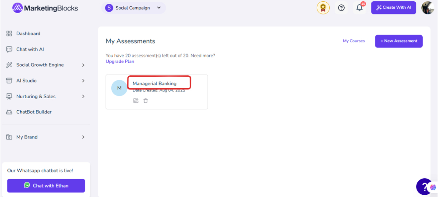Click the Nurturing & Sales presentation icon
438x197 pixels.
(9, 96)
